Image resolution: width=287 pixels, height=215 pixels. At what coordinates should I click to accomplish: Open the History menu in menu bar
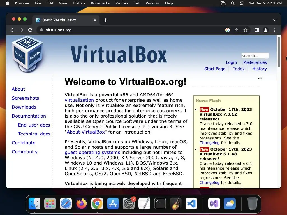pyautogui.click(x=79, y=3)
